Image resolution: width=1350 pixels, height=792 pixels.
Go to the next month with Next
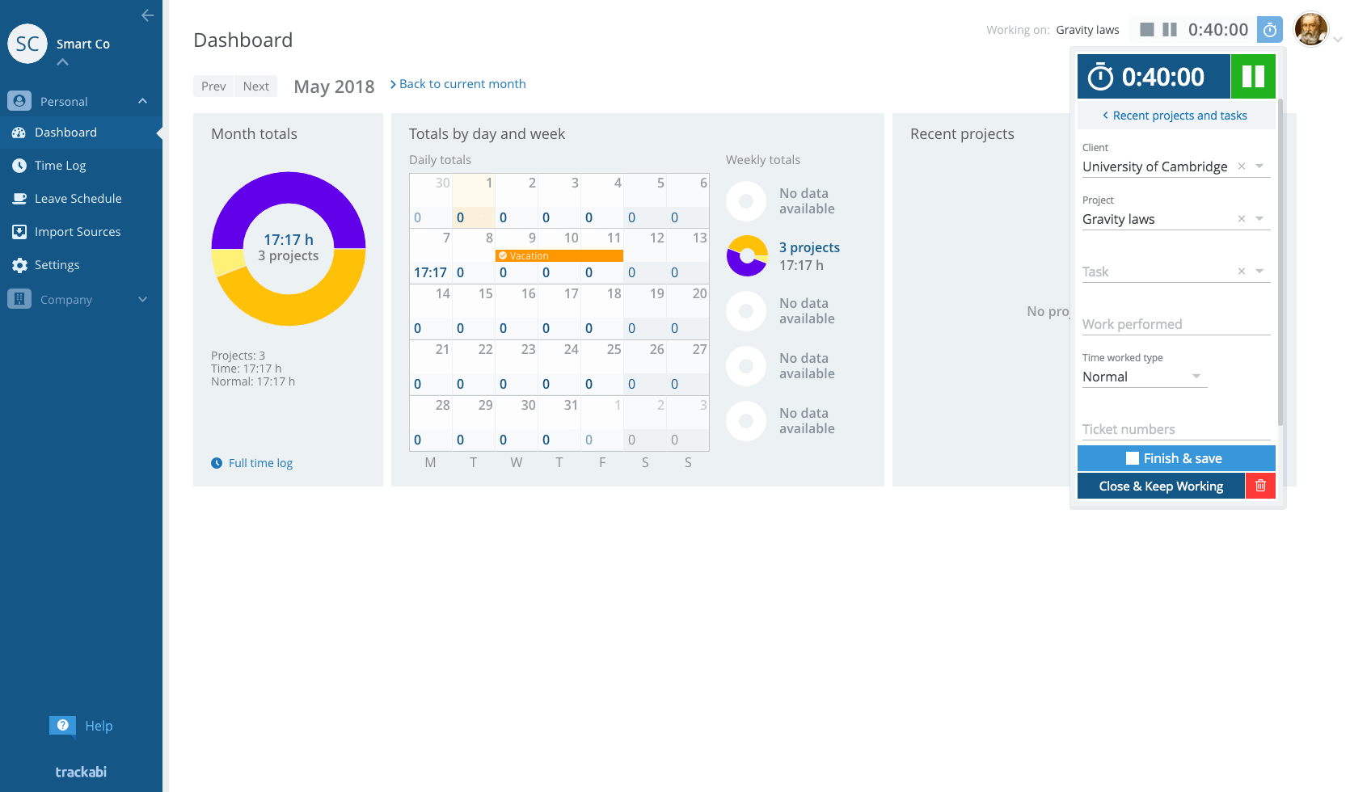(256, 86)
